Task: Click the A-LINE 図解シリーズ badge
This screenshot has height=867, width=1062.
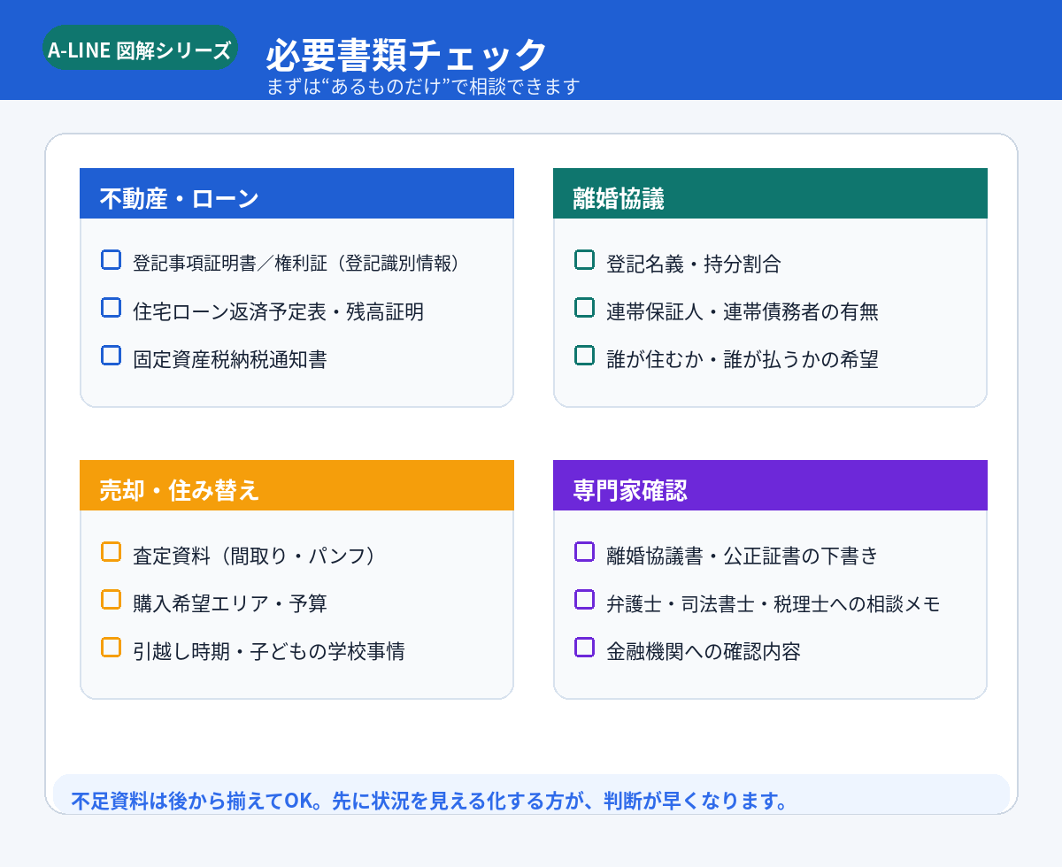Action: point(140,48)
